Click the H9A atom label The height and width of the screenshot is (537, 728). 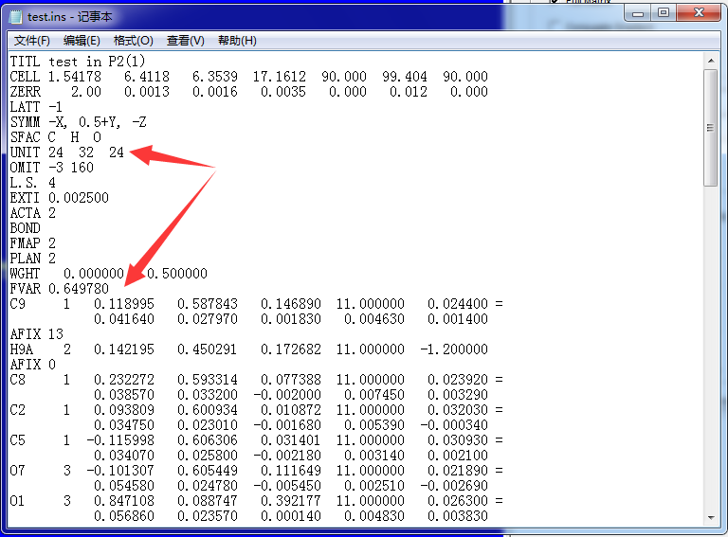tap(22, 349)
